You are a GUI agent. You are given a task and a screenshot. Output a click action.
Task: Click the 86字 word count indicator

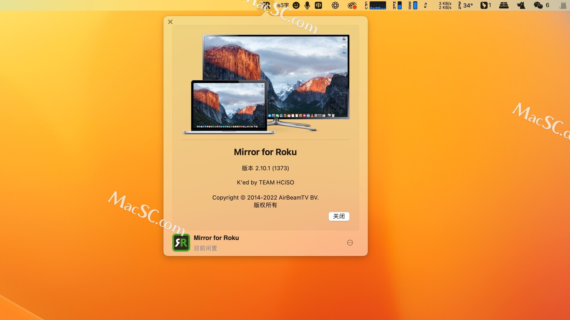[x=283, y=5]
